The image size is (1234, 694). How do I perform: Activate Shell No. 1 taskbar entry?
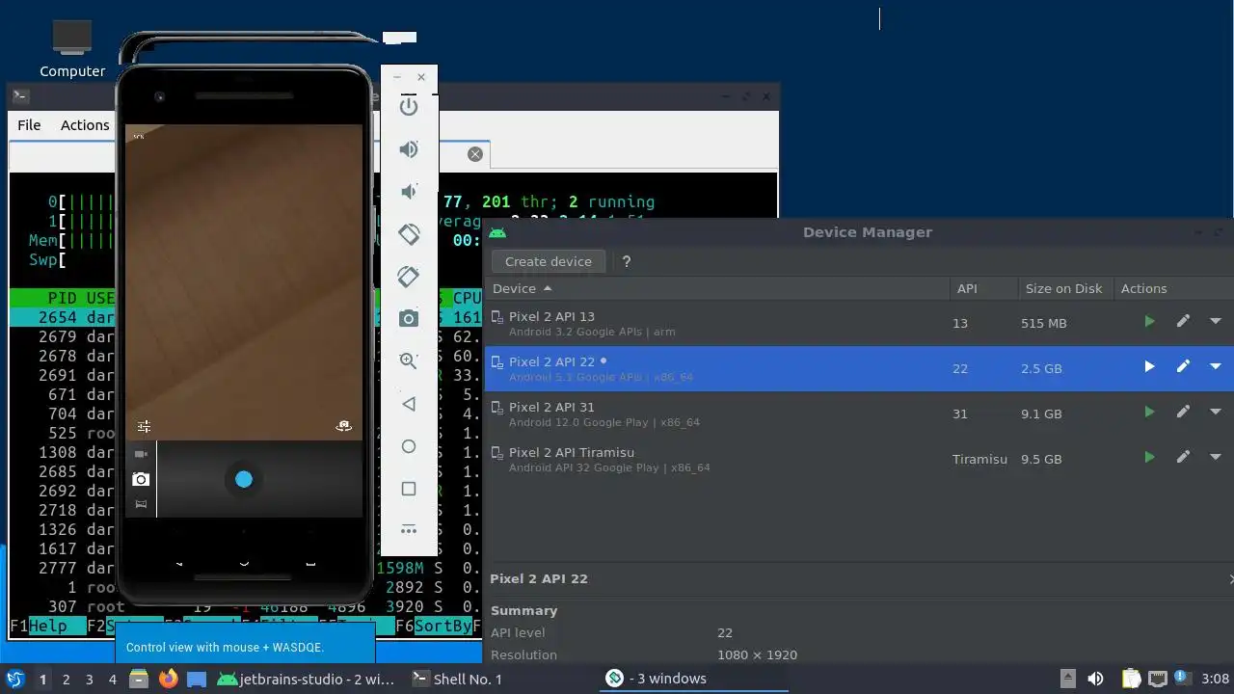[x=457, y=679]
